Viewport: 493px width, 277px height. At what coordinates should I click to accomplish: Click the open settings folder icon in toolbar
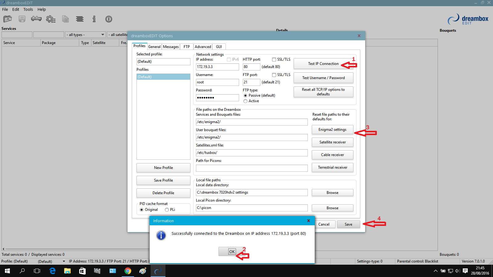[7, 19]
